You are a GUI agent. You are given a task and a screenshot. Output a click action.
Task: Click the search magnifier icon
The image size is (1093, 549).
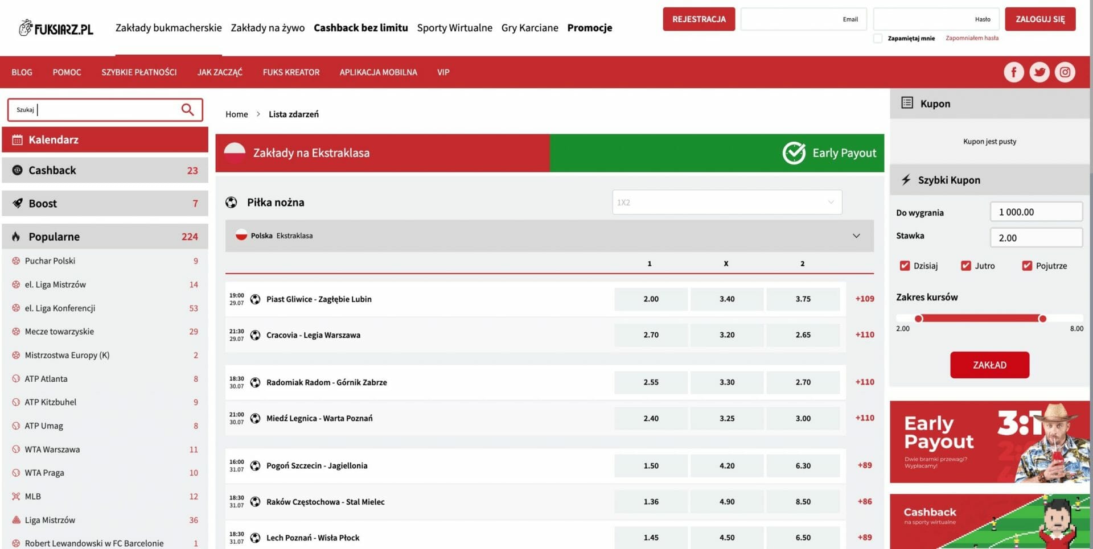pyautogui.click(x=187, y=109)
